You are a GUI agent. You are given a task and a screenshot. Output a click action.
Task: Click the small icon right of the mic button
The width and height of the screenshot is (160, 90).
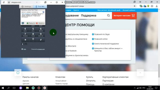coord(26,44)
